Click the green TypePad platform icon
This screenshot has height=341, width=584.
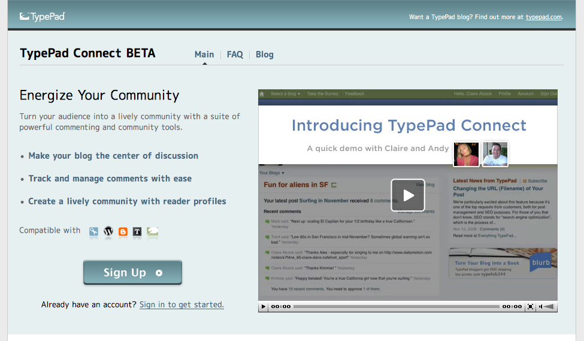(x=152, y=231)
